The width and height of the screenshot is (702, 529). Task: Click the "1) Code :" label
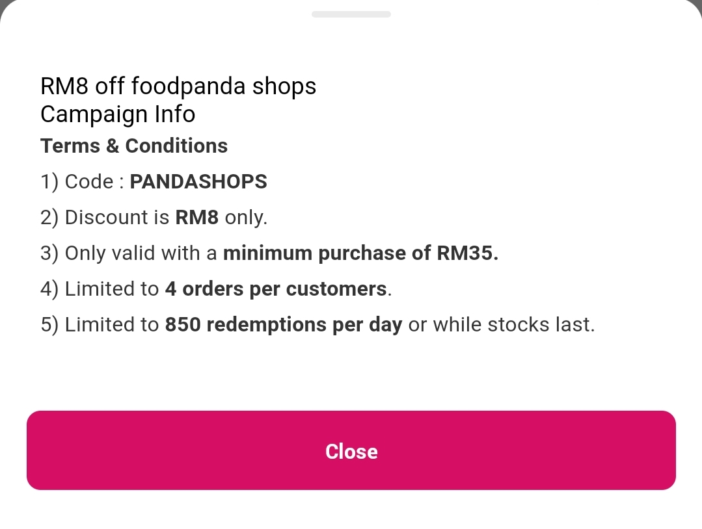pyautogui.click(x=83, y=182)
